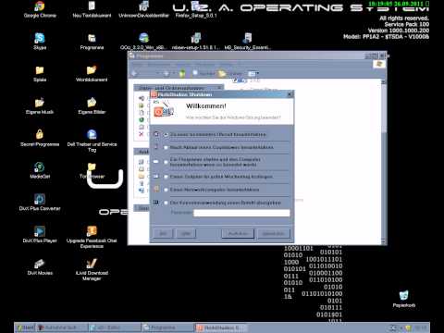Click the Ausführen button in dialog
This screenshot has height=333, width=444.
pos(238,234)
